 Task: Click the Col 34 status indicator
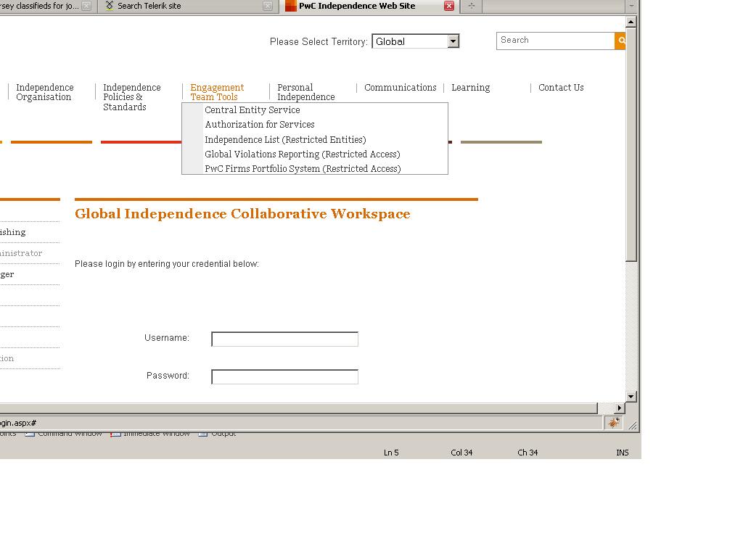tap(461, 453)
